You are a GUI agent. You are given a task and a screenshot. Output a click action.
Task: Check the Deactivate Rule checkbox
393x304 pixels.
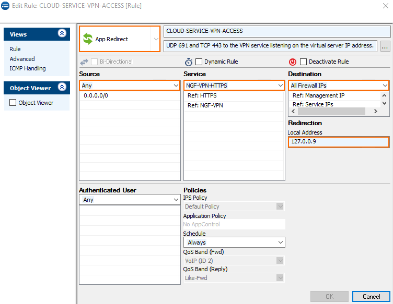coord(303,62)
